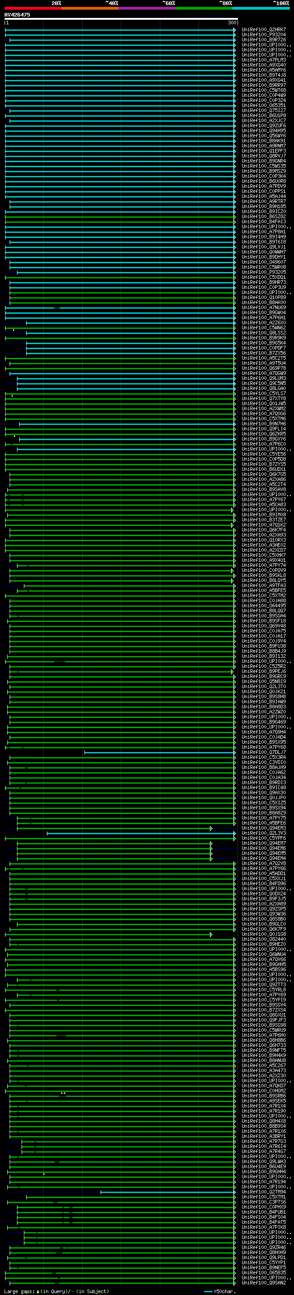Select hit label UniRef100_Q1EPF3
The width and height of the screenshot is (294, 1295).
[x=263, y=151]
